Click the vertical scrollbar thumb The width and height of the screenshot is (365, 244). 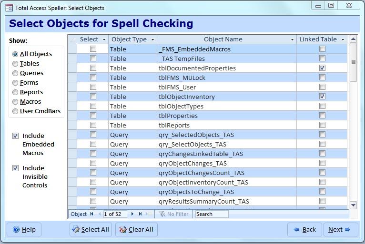point(353,62)
